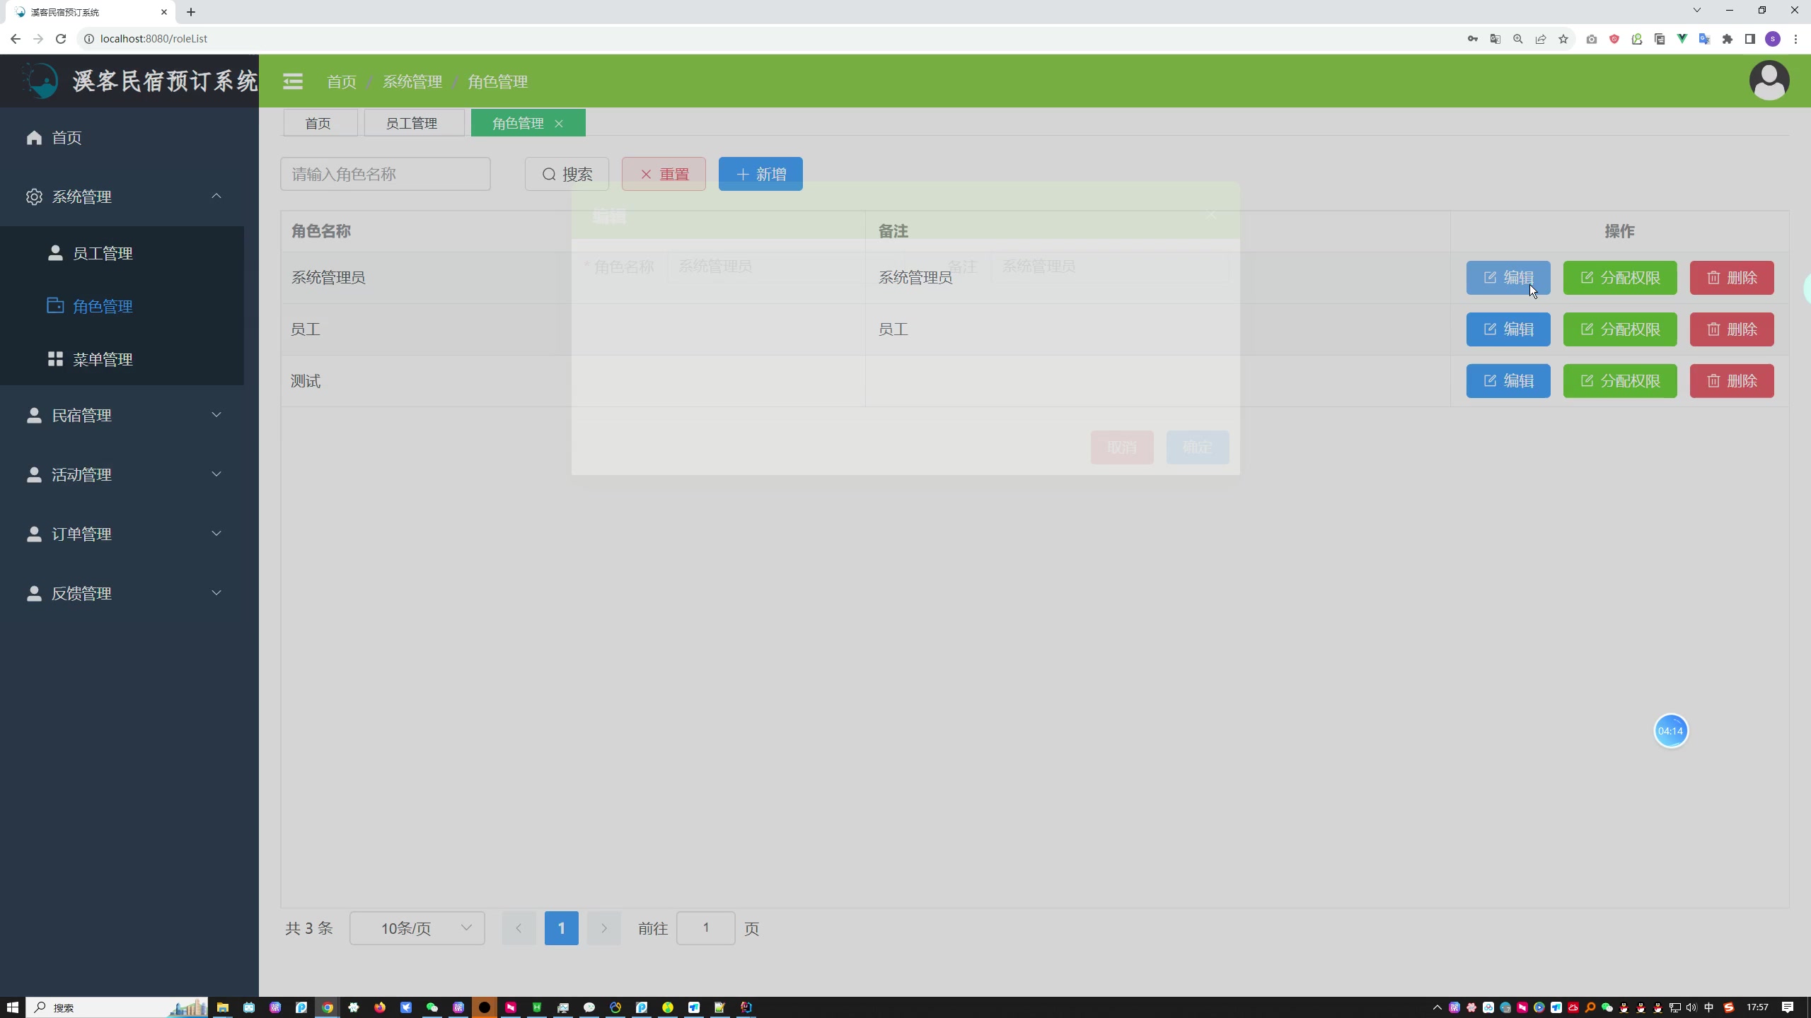Open WeChat from the taskbar
The image size is (1811, 1018).
432,1007
